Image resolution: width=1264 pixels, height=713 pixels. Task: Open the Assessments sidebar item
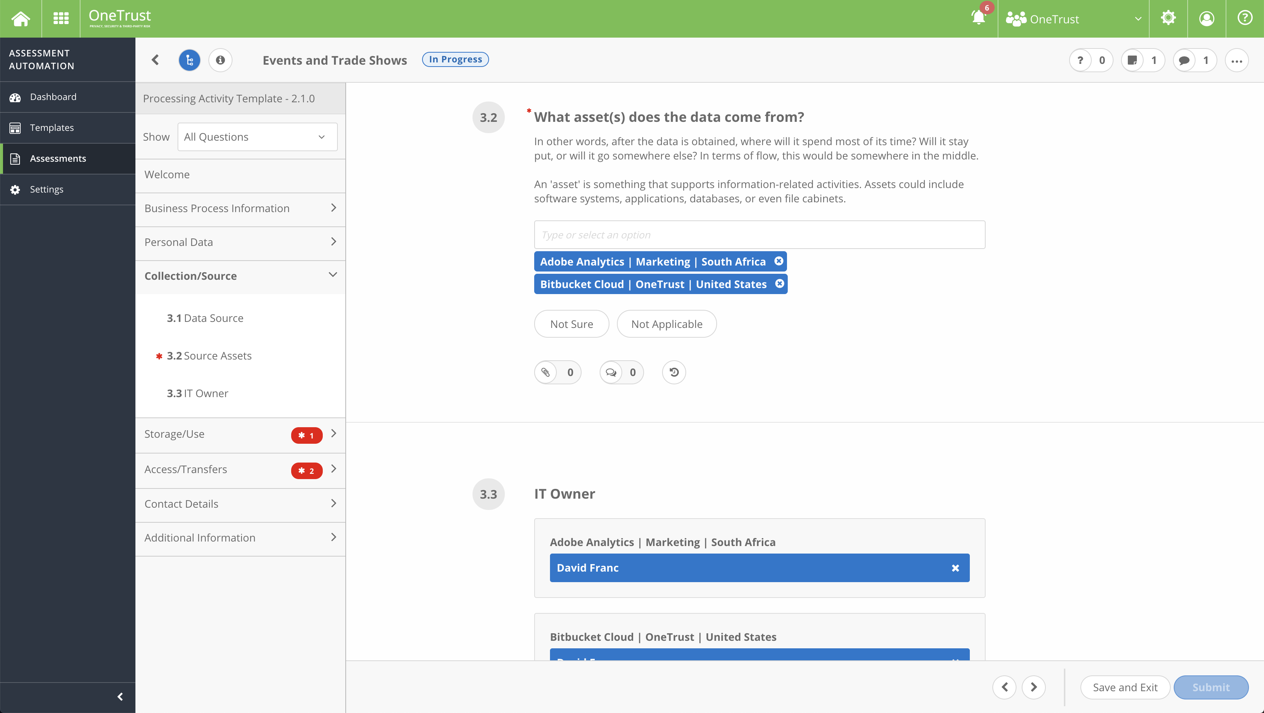click(x=68, y=158)
